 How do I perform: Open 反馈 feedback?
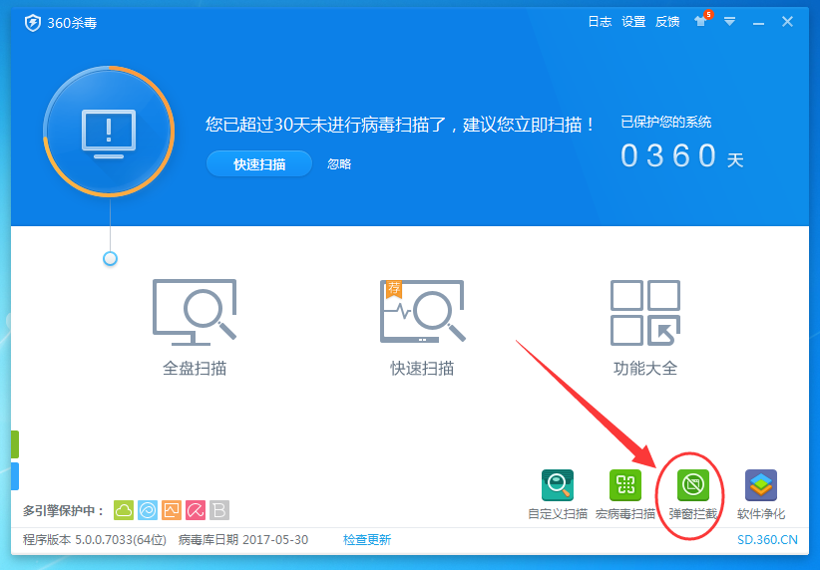tap(667, 21)
